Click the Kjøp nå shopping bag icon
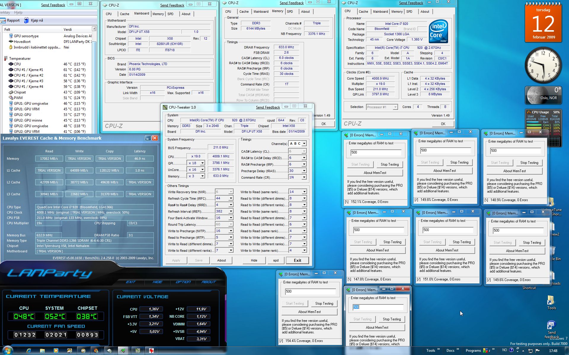Screen dimensions: 569x355 point(26,20)
